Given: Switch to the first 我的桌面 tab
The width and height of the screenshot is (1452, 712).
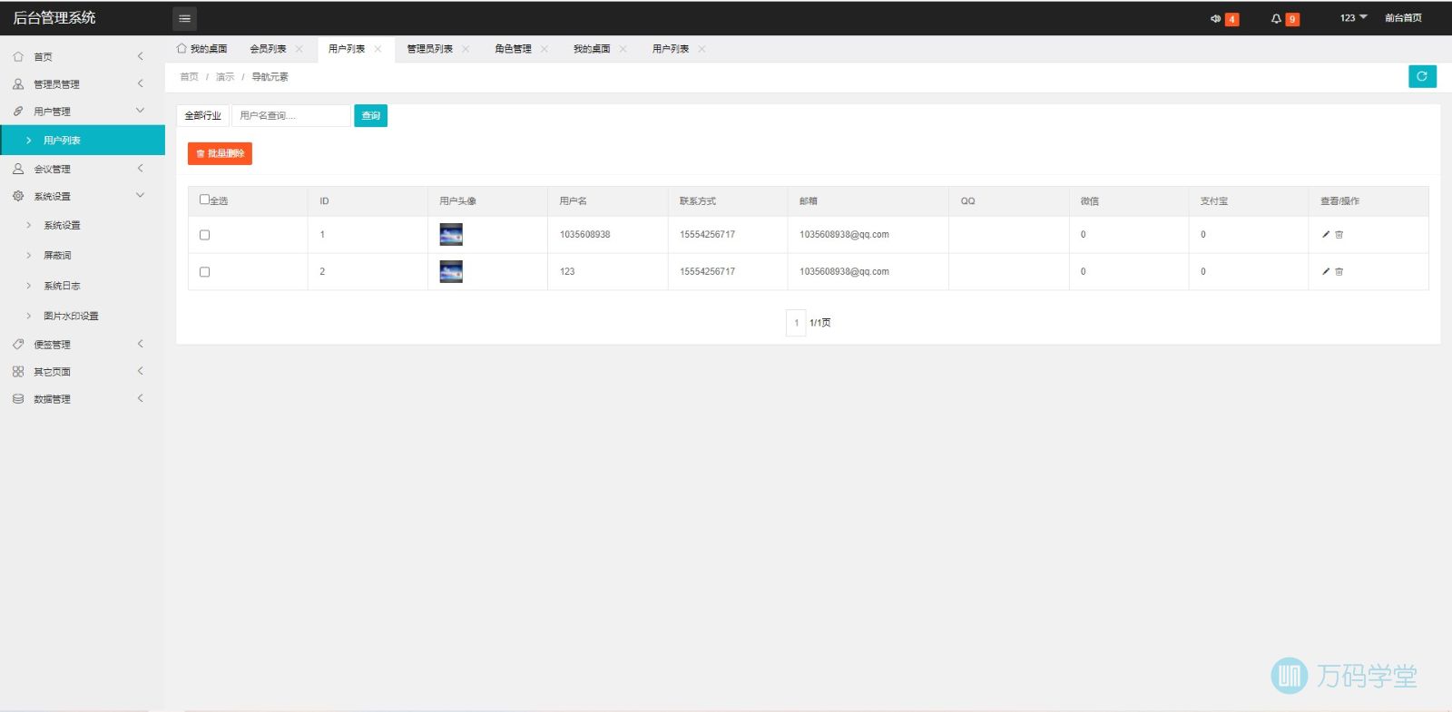Looking at the screenshot, I should pos(209,49).
